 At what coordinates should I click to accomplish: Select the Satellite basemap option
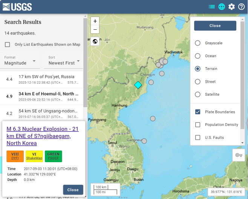tap(197, 94)
